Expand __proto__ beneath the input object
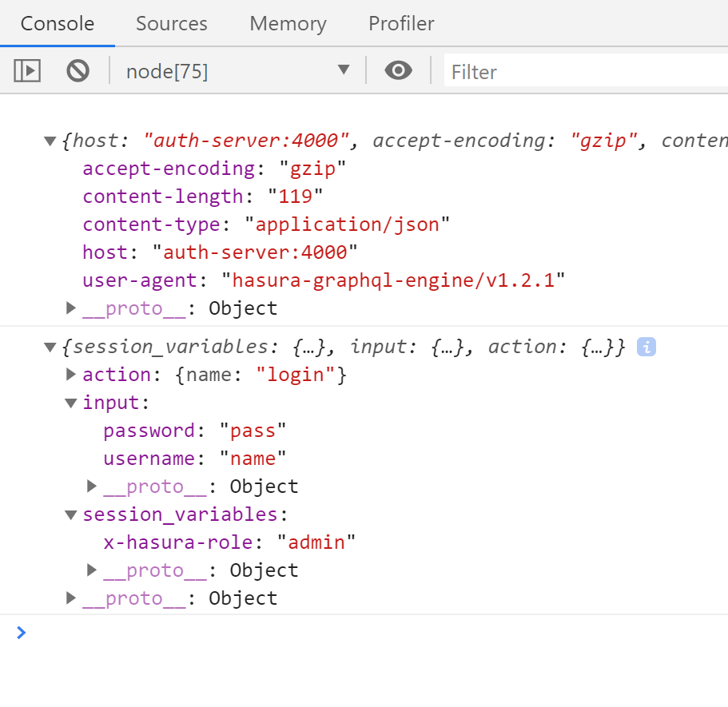The height and width of the screenshot is (707, 728). click(91, 486)
